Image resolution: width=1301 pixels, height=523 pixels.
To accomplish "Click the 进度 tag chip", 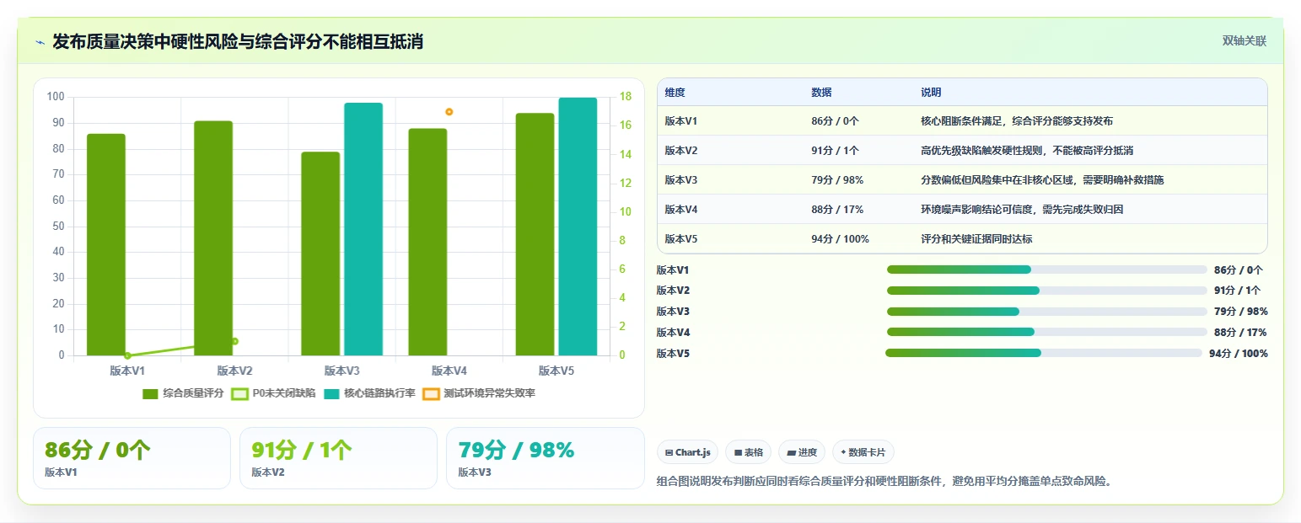I will coord(802,452).
